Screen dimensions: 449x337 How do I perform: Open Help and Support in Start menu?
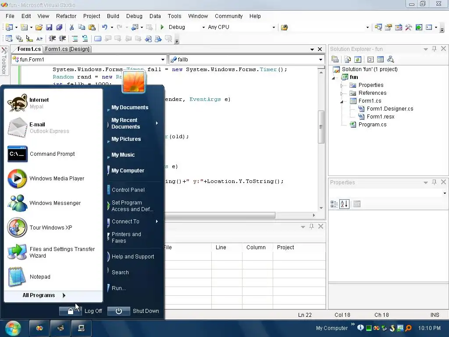click(133, 256)
